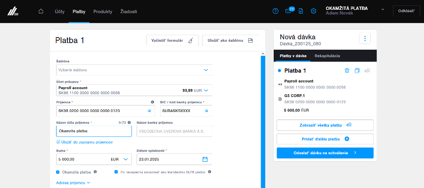Click Payroll account icon in batch panel
Viewport: 424px width, 188px height.
tap(280, 84)
